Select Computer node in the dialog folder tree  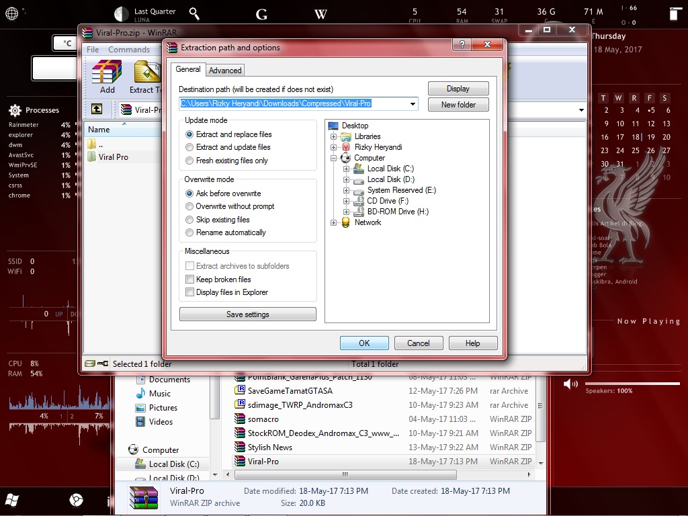[x=363, y=158]
